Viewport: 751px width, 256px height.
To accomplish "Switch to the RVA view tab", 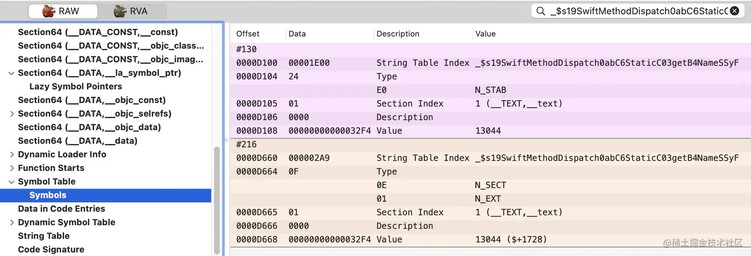I will (131, 11).
